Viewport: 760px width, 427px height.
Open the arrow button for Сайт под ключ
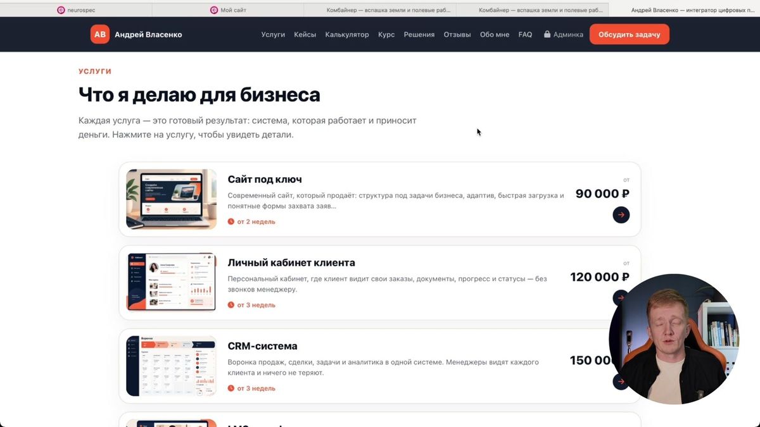pos(621,215)
